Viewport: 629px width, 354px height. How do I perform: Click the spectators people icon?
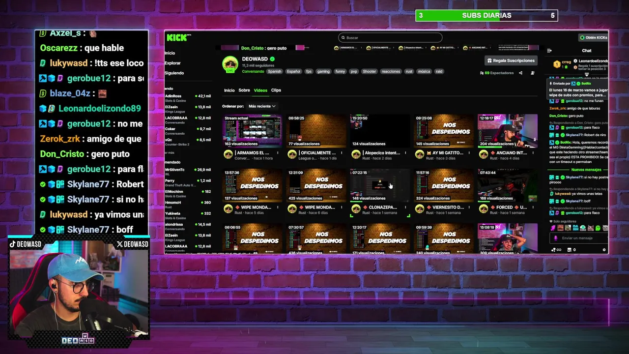click(x=482, y=73)
